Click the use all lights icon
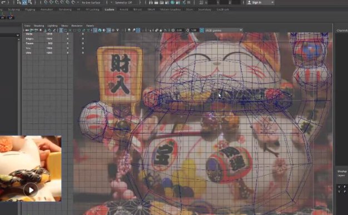Screen dimensions: 348x215 click(118, 30)
